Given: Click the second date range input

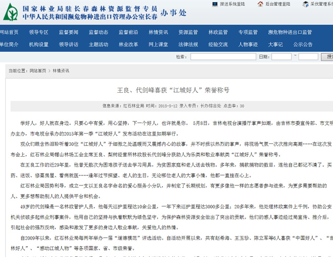Looking at the screenshot, I should tap(308, 57).
